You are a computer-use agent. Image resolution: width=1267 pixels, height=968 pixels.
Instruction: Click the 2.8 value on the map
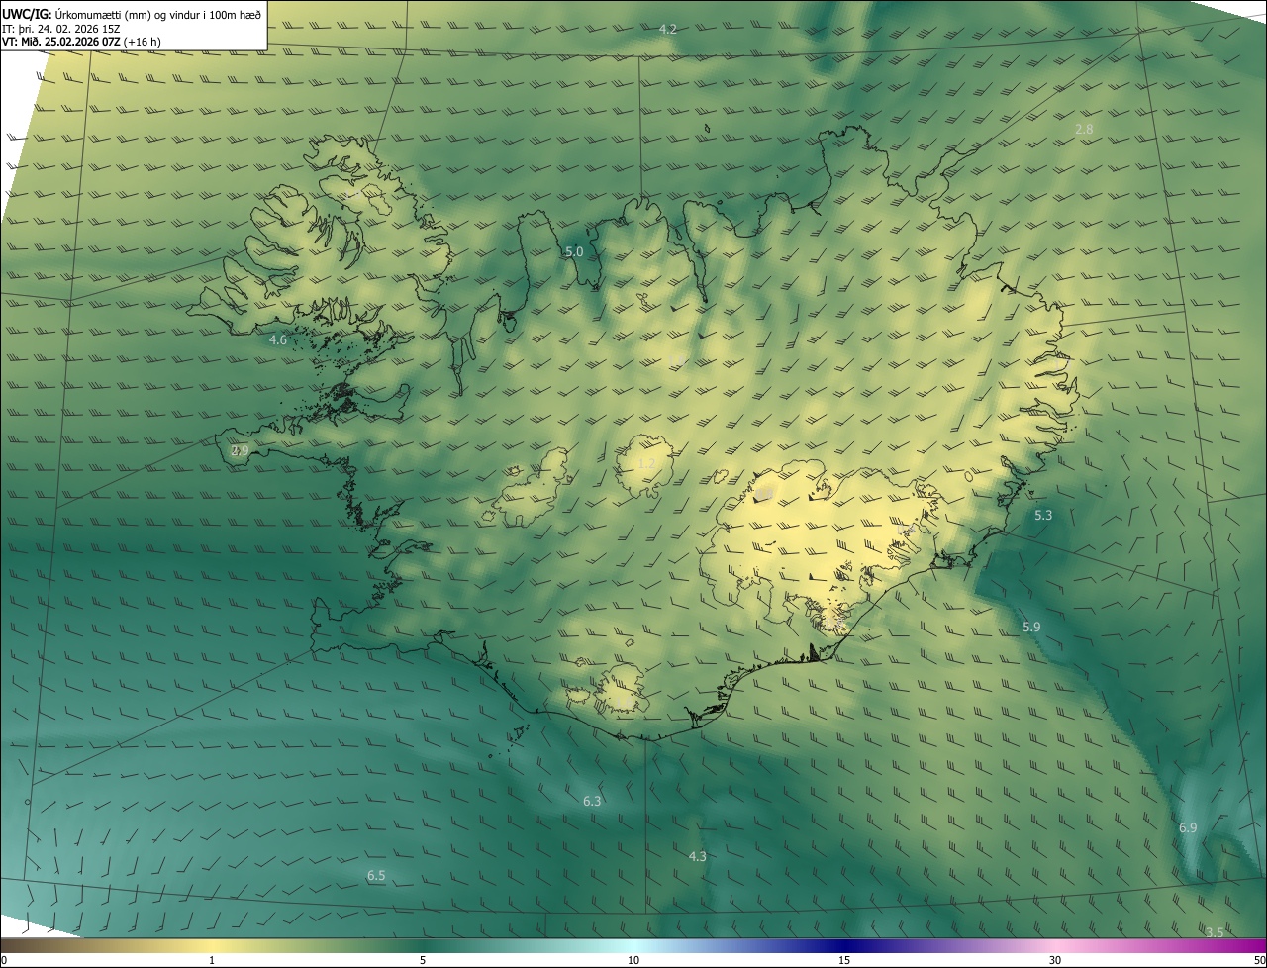click(1084, 130)
